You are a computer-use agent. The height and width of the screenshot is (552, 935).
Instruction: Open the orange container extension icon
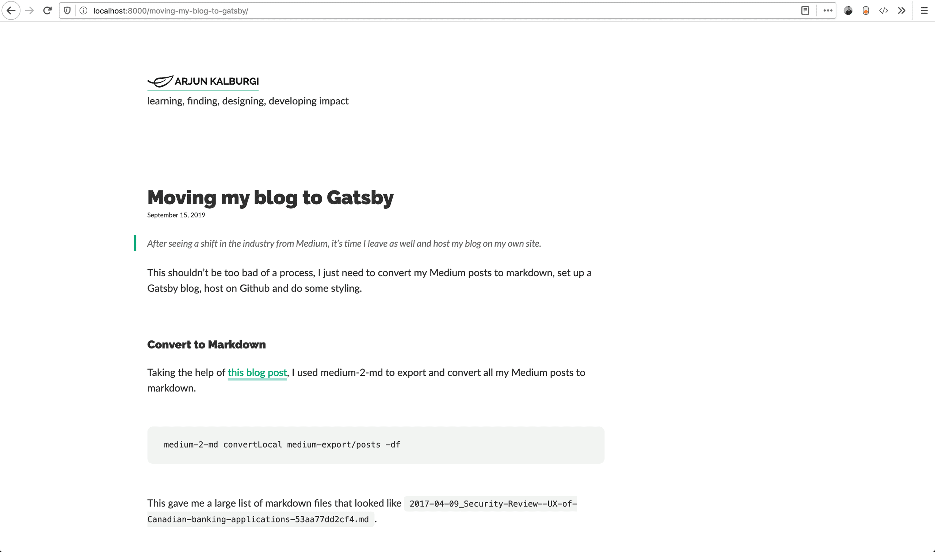click(866, 11)
